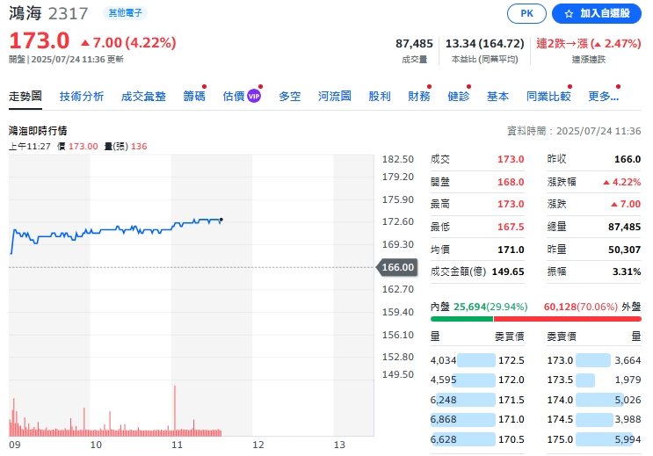This screenshot has width=653, height=456.
Task: Open the 股利 tab
Action: point(380,96)
